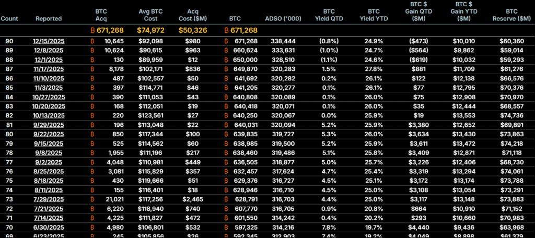This screenshot has width=535, height=238.
Task: Click the BTC Reserve ($M) column header
Action: point(512,15)
